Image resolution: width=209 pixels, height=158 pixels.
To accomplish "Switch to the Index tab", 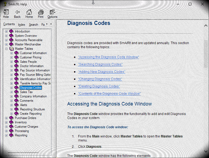I will tap(22, 25).
